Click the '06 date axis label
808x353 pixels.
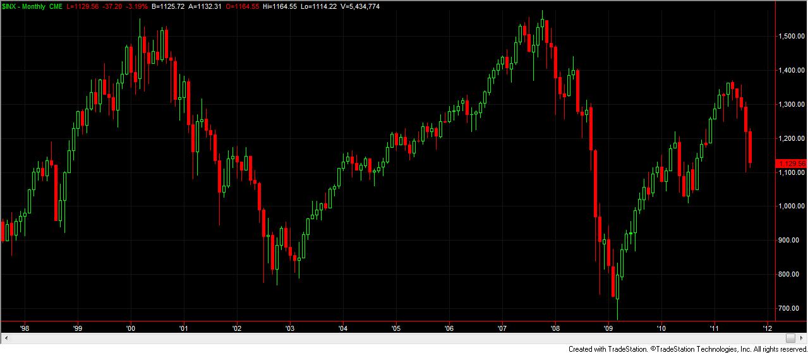449,328
